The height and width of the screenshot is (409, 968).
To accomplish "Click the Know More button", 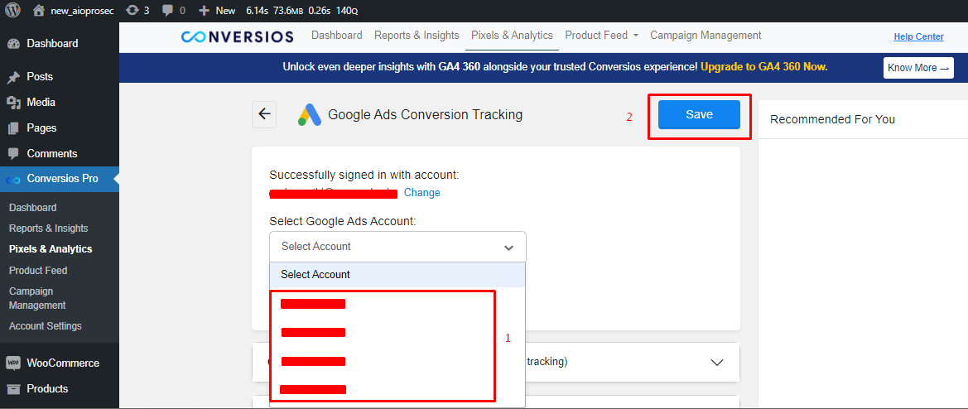I will click(x=918, y=68).
